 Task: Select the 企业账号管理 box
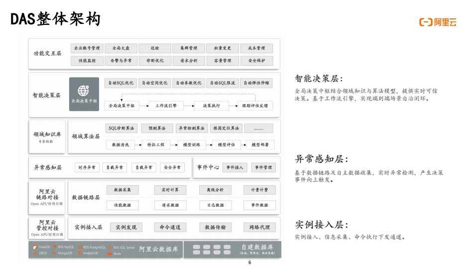pos(87,48)
